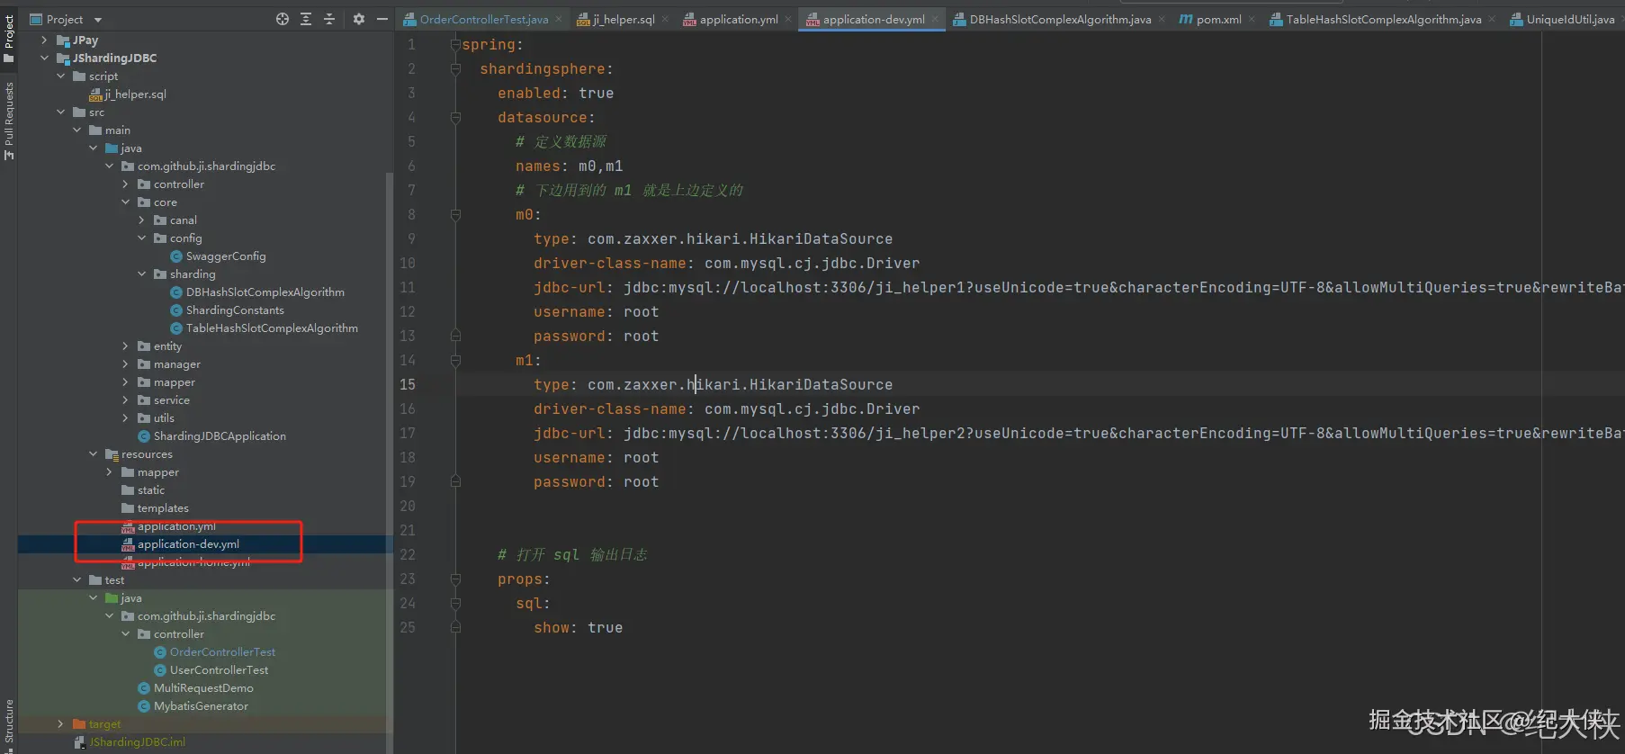Viewport: 1625px width, 754px height.
Task: Expand the canal package
Action: point(142,220)
